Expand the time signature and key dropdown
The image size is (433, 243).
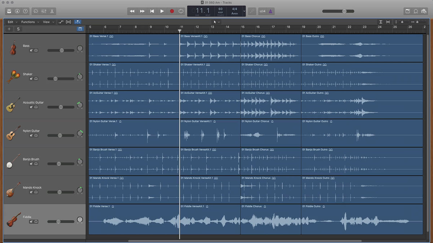coord(244,11)
